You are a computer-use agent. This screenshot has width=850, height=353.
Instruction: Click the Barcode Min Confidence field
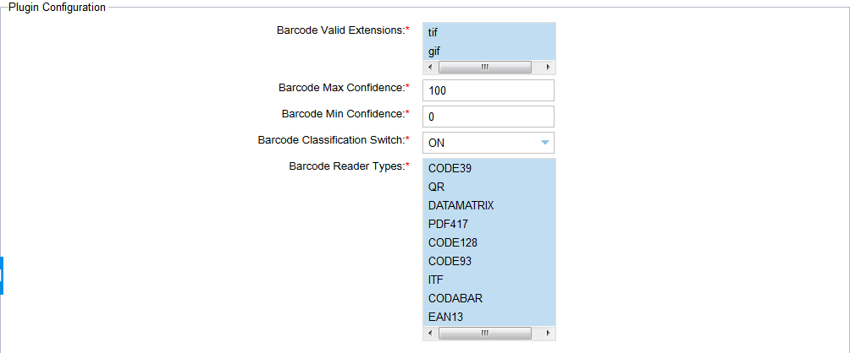tap(488, 117)
